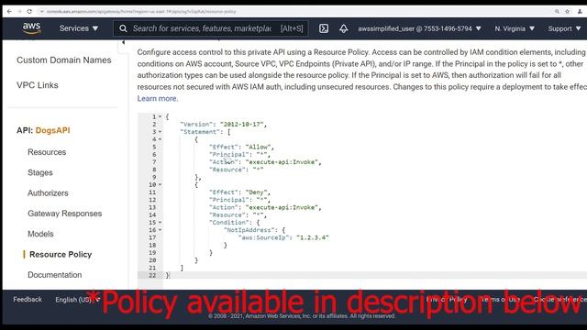
Task: Expand the awssimplified_user account menu
Action: click(x=419, y=28)
